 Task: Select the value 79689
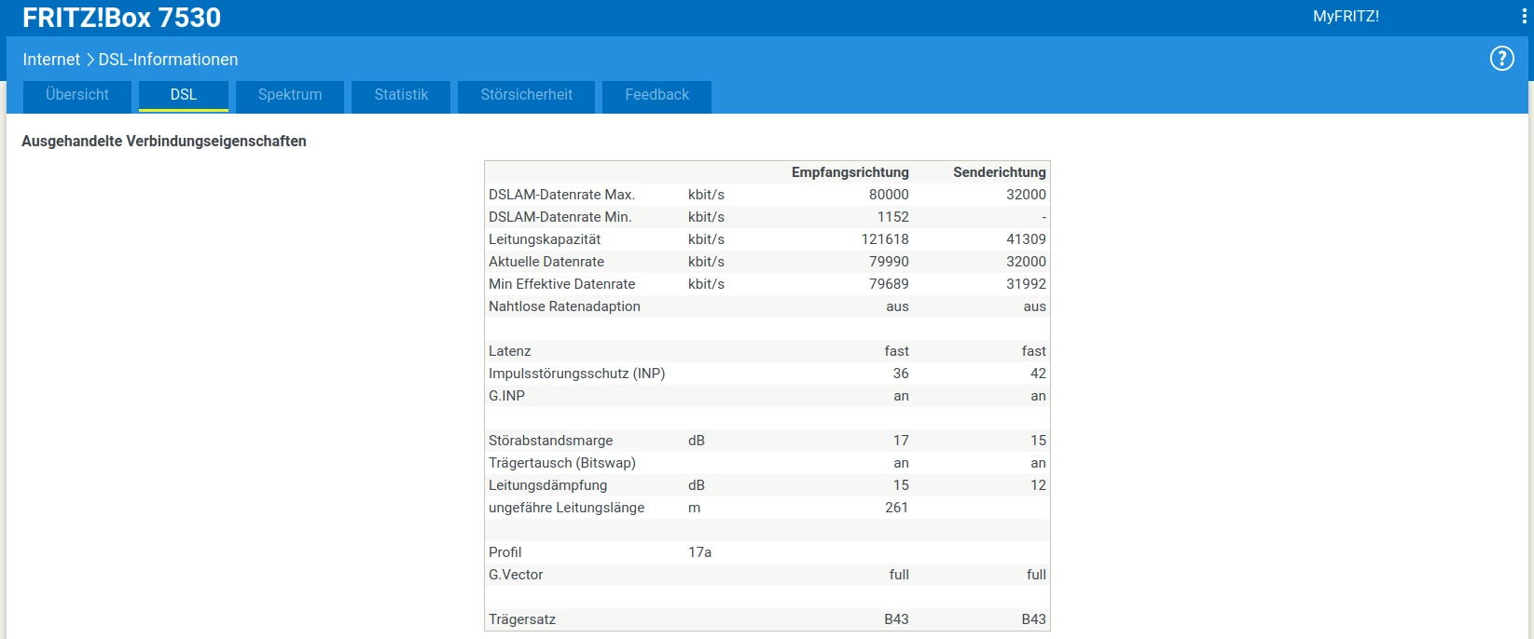pyautogui.click(x=889, y=284)
